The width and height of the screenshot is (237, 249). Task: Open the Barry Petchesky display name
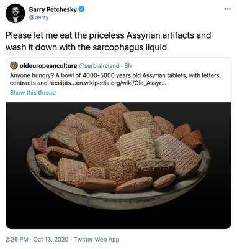point(53,9)
